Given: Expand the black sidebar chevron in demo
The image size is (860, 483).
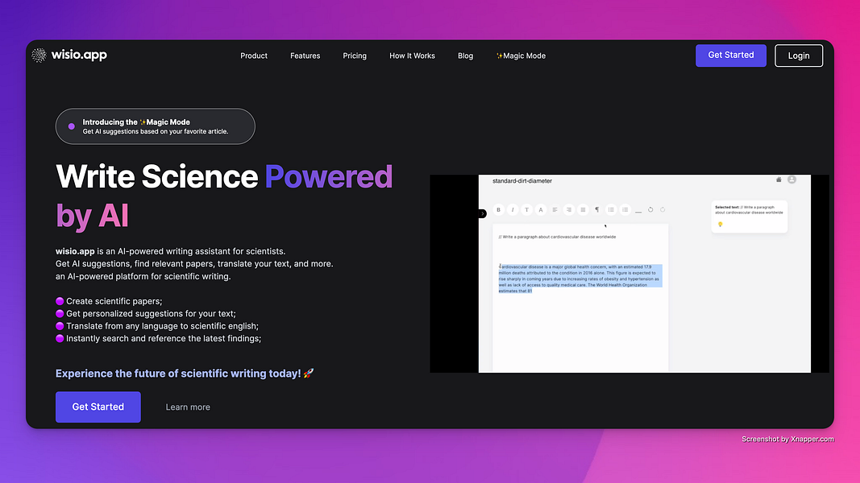Looking at the screenshot, I should pyautogui.click(x=483, y=213).
